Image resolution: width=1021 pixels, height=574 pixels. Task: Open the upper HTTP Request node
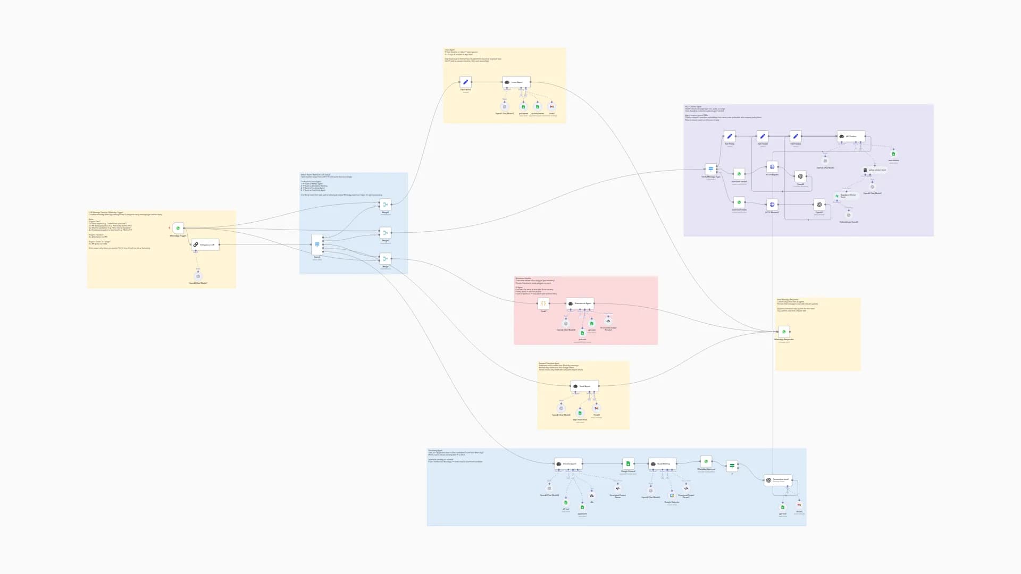tap(772, 167)
